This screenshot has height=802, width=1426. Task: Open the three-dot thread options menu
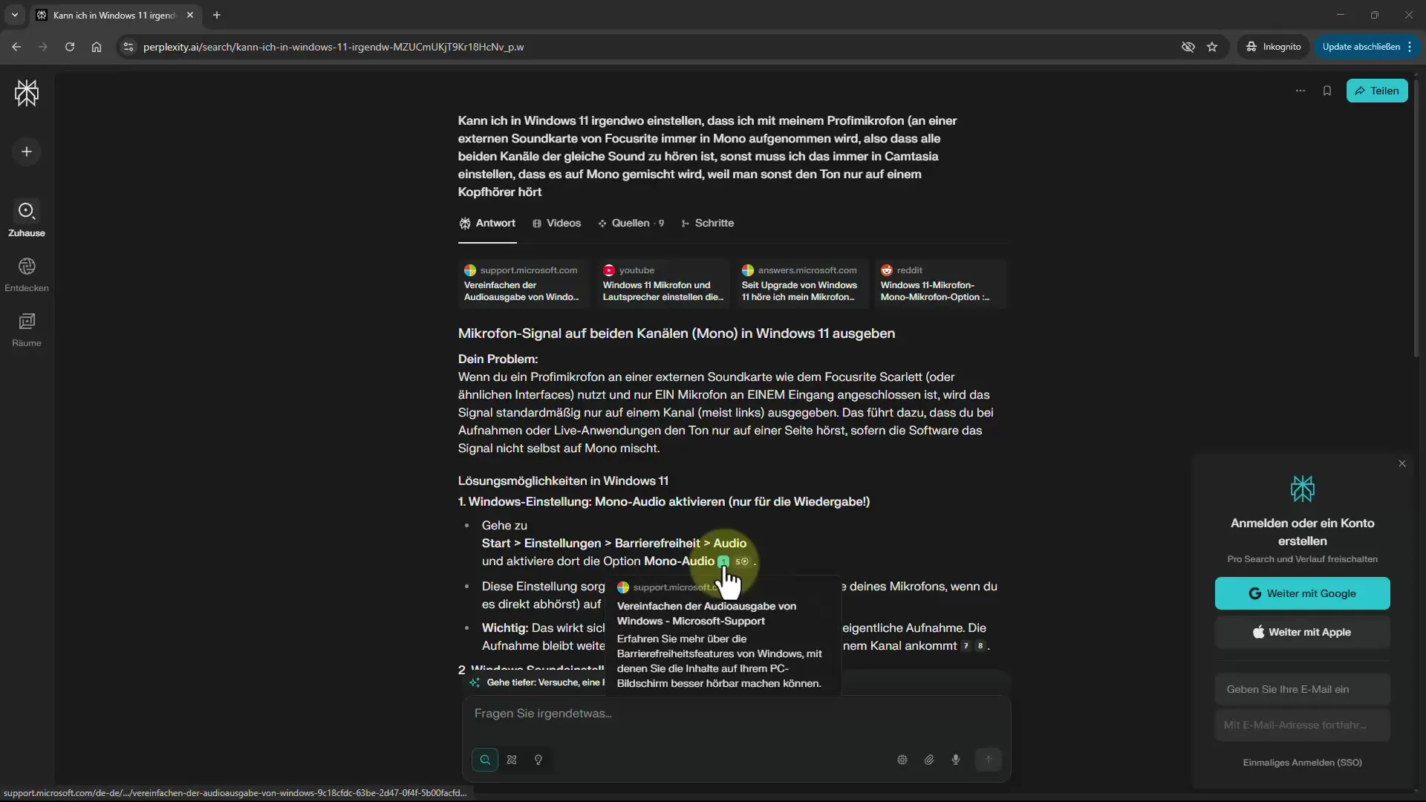[x=1300, y=91]
